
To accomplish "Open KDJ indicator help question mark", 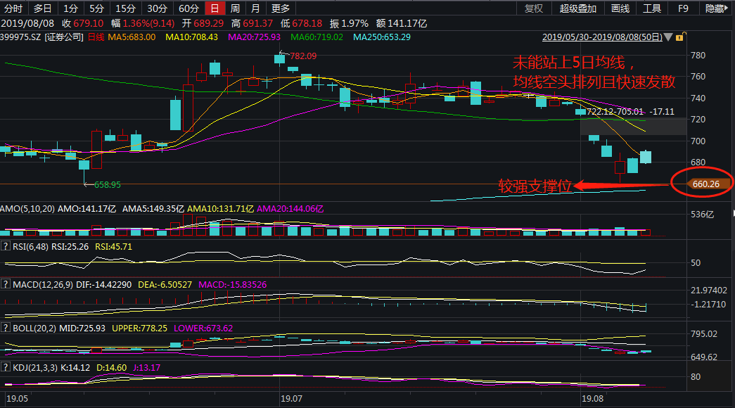I will pyautogui.click(x=6, y=367).
